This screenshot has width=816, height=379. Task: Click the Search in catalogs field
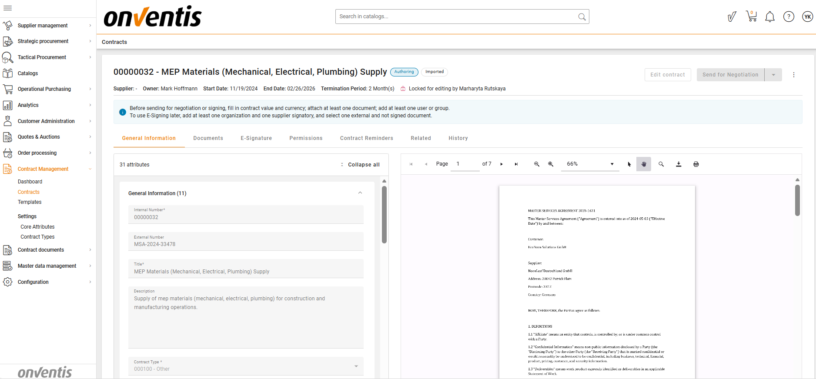click(x=457, y=17)
